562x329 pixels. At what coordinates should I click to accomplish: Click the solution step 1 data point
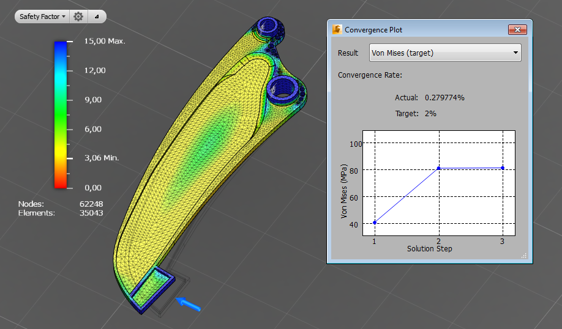coord(375,223)
